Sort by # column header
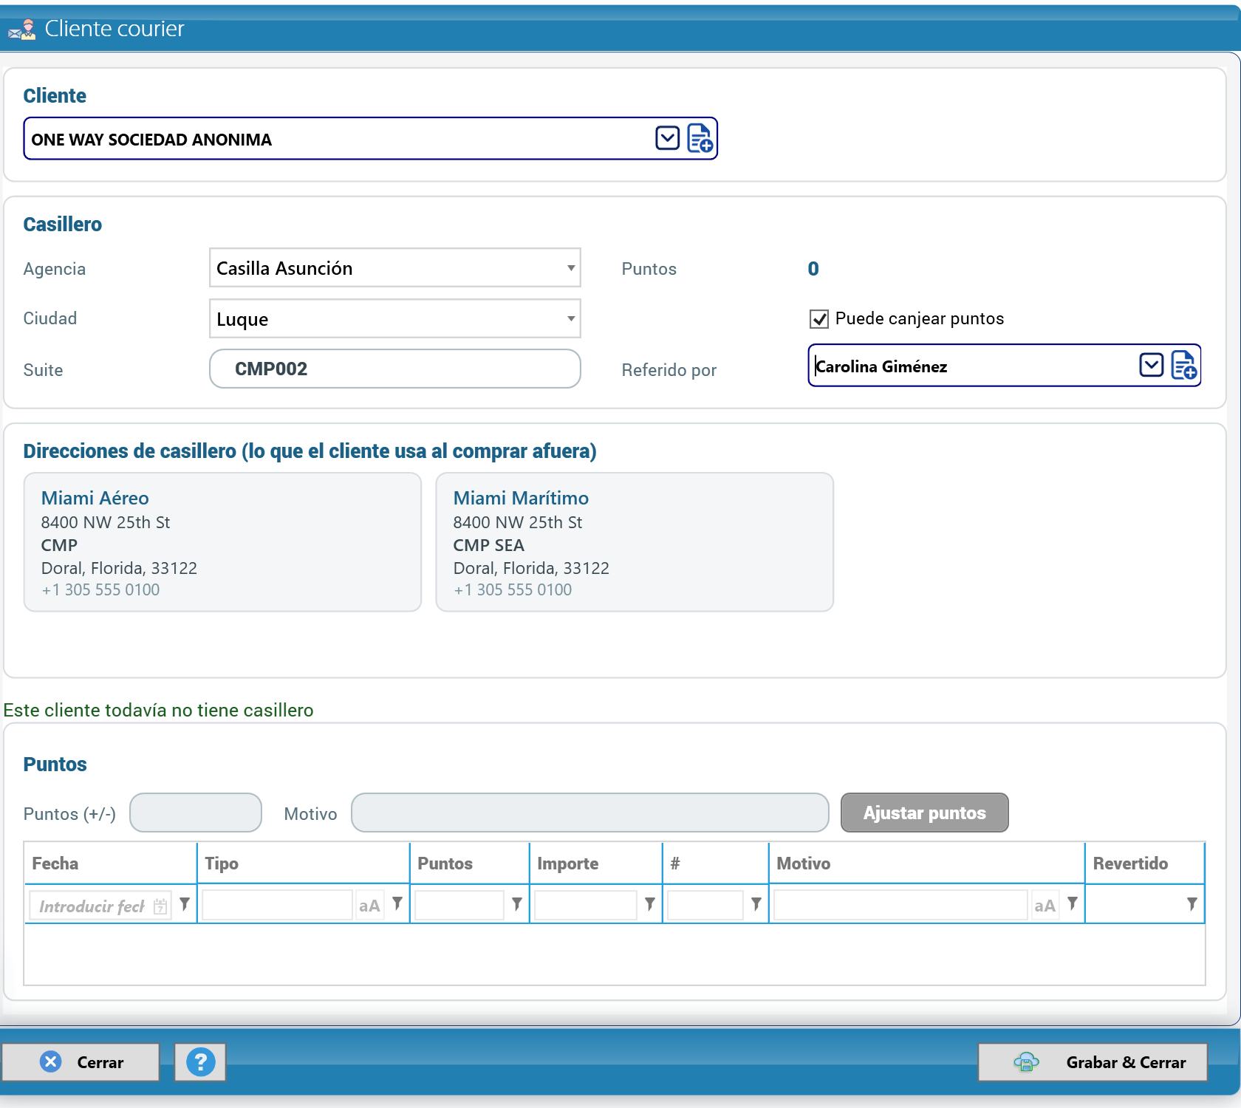The image size is (1241, 1108). pyautogui.click(x=715, y=864)
